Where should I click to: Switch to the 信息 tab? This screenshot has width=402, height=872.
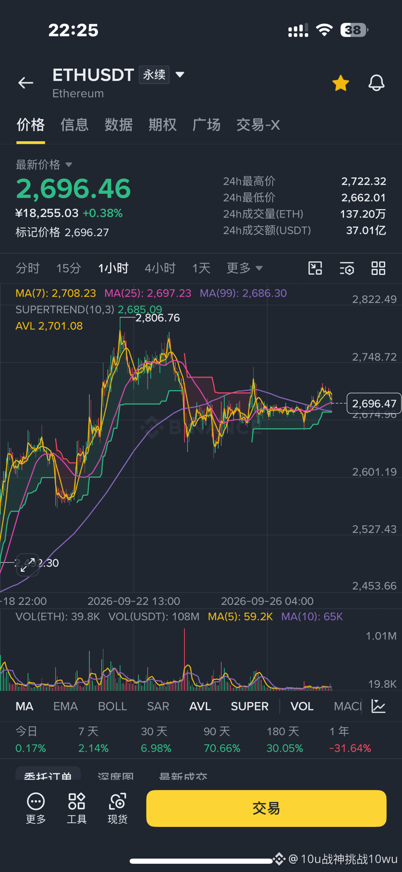click(x=74, y=125)
